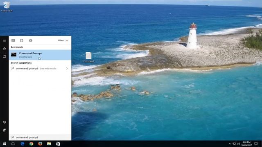The image size is (262, 147).
Task: Open the Recycle Bin desktop icon
Action: coord(7,7)
